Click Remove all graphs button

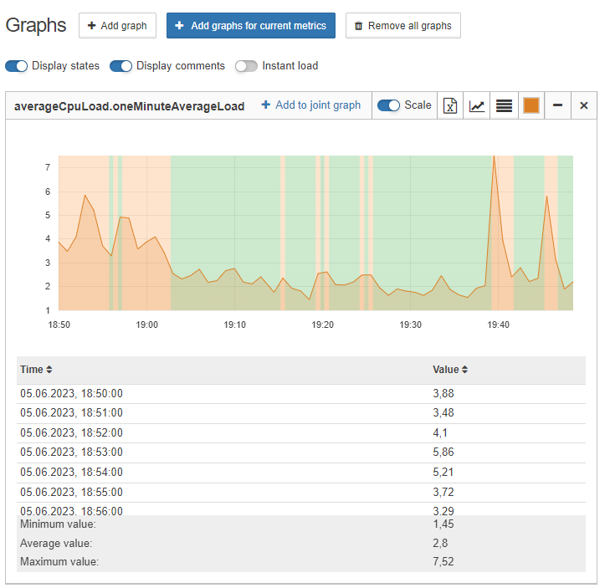click(403, 26)
